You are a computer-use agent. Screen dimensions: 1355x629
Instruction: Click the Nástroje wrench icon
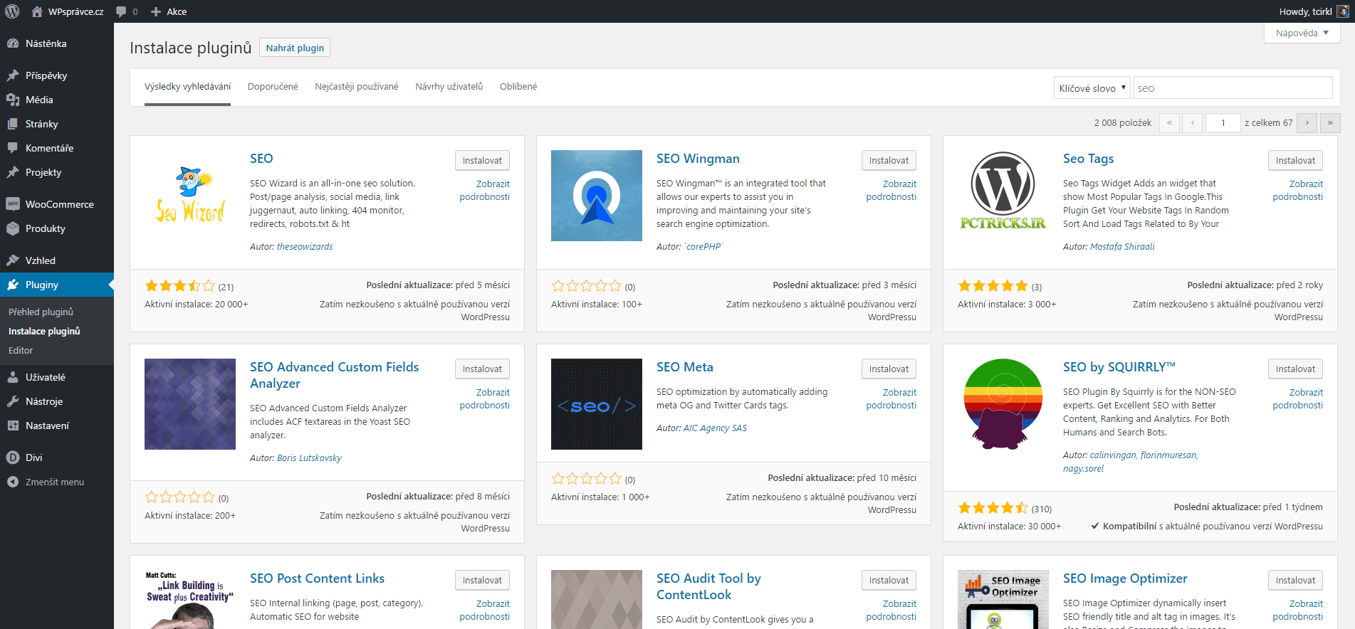[x=13, y=401]
